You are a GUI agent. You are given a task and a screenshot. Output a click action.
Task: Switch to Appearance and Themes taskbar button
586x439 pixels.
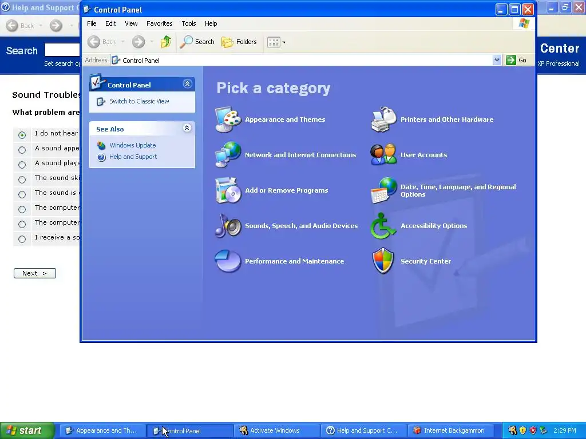point(102,431)
